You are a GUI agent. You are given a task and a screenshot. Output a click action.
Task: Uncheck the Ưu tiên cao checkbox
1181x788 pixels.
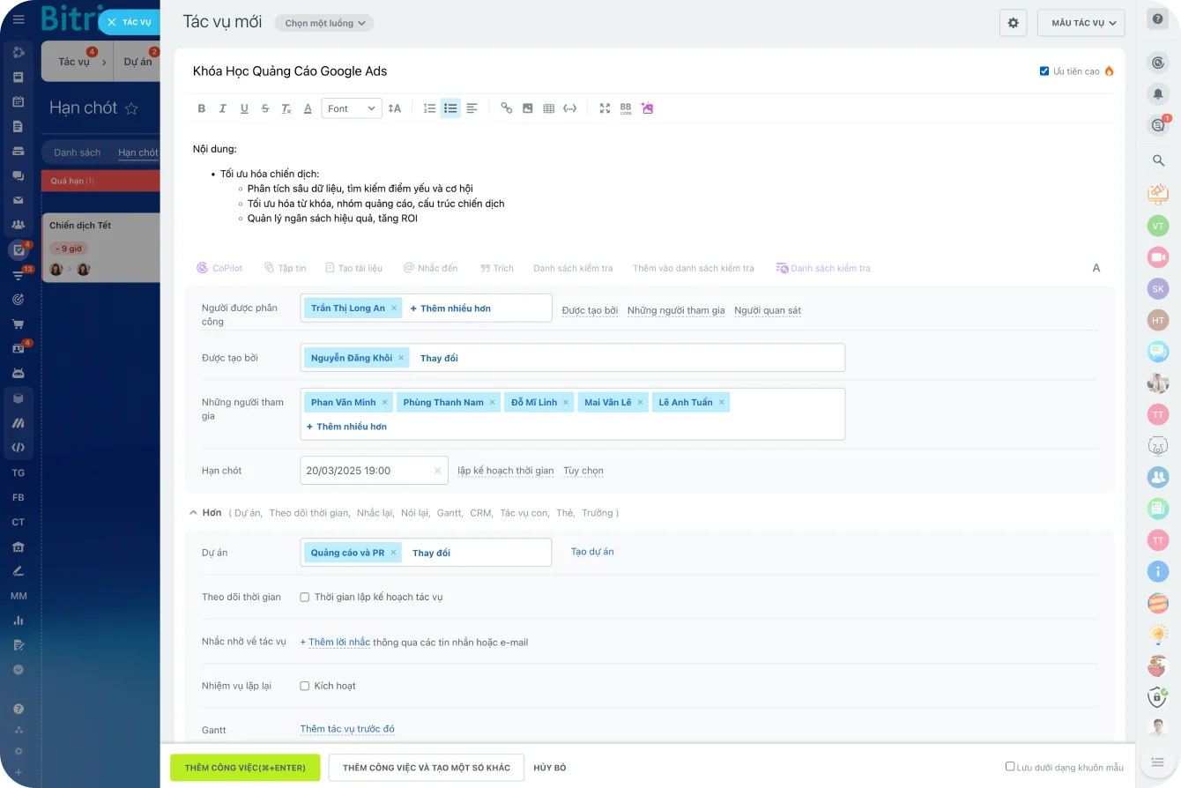1044,71
